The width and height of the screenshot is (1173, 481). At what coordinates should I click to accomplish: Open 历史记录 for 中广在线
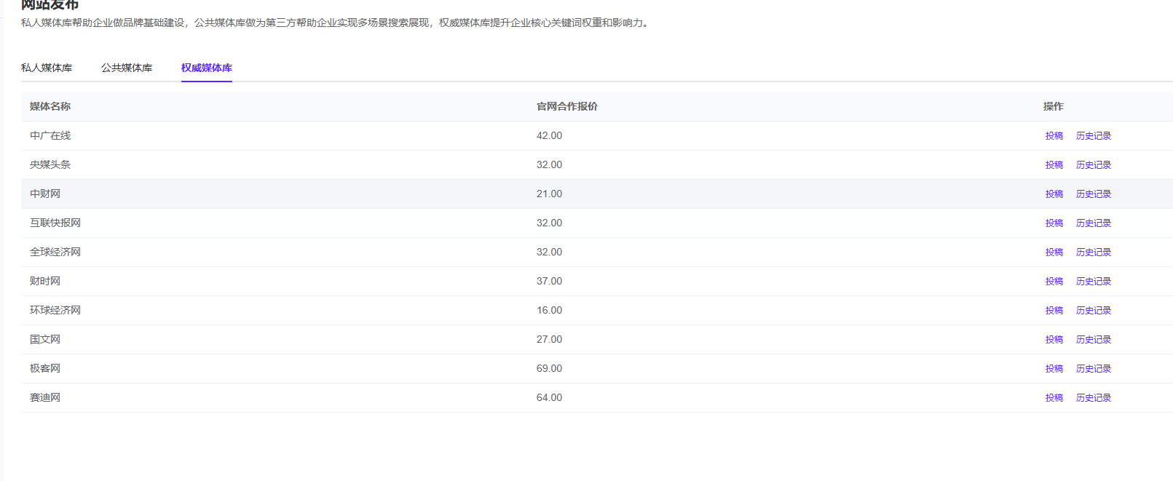click(x=1094, y=136)
